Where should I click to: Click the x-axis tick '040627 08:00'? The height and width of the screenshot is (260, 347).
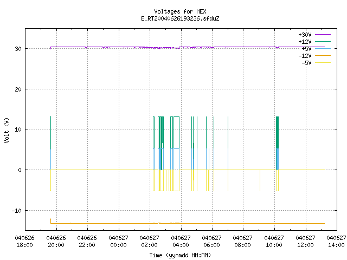pyautogui.click(x=243, y=242)
